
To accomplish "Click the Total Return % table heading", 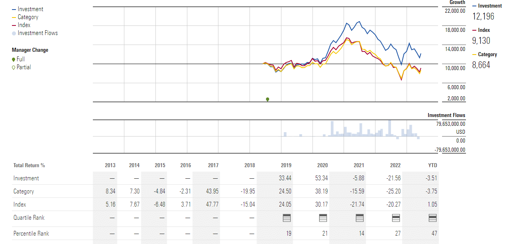I will click(x=29, y=165).
